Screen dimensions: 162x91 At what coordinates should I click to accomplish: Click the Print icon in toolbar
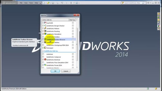tap(57, 3)
